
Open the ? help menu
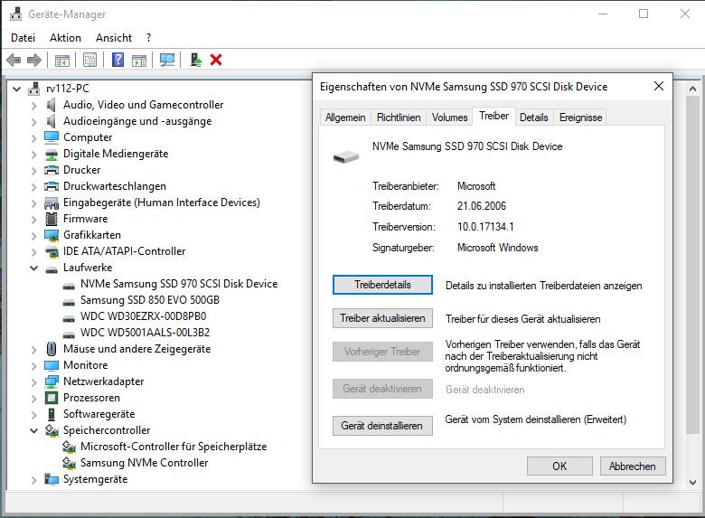[149, 38]
